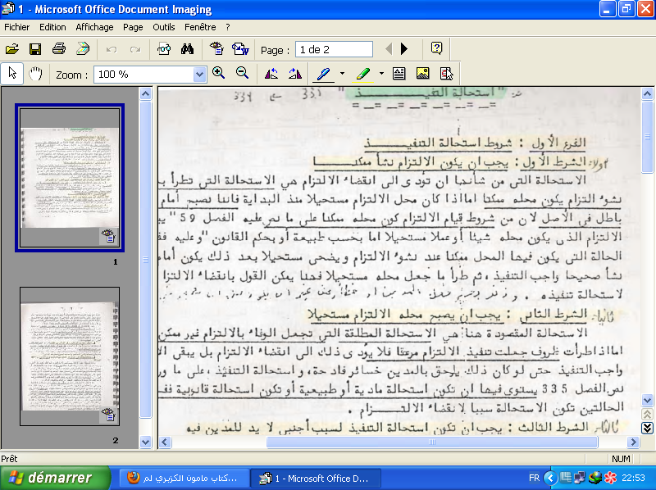
Task: Click the FR language indicator
Action: click(x=535, y=478)
